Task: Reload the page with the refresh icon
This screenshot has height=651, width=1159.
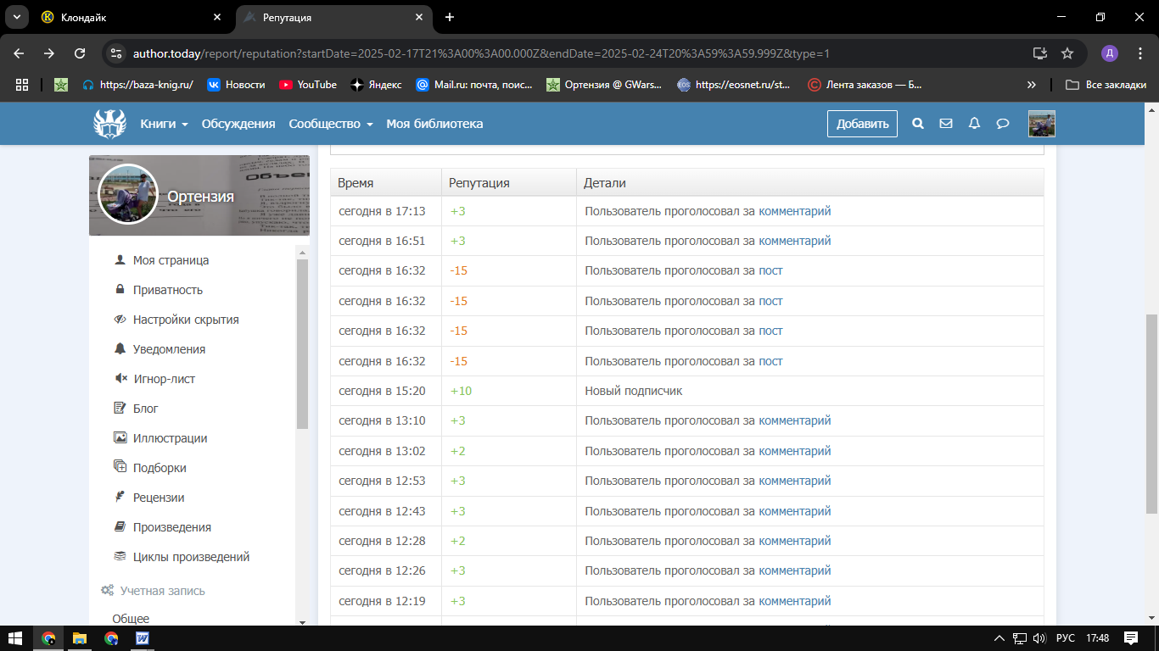Action: tap(80, 53)
